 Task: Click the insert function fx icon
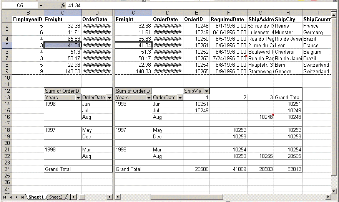[x=63, y=6]
